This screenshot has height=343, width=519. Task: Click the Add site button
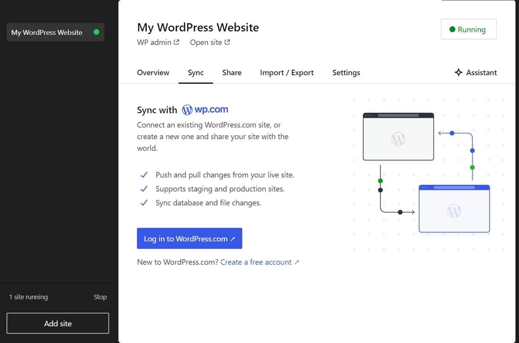click(58, 324)
